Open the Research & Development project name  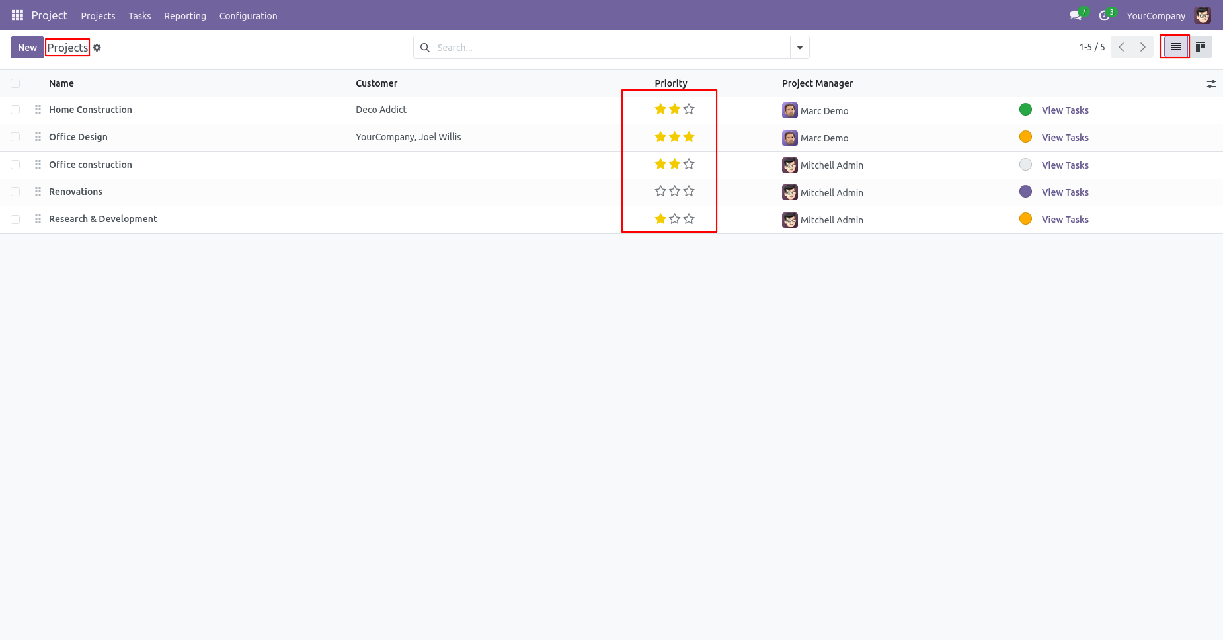point(103,219)
